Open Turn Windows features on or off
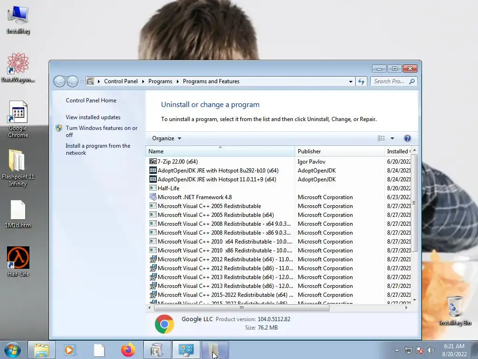The width and height of the screenshot is (478, 359). tap(101, 131)
